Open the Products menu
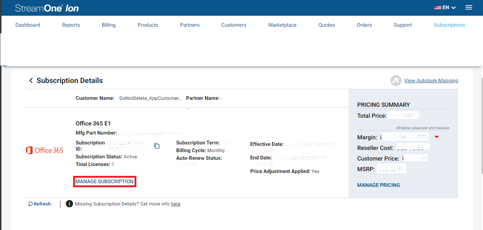The width and height of the screenshot is (483, 230). [148, 25]
